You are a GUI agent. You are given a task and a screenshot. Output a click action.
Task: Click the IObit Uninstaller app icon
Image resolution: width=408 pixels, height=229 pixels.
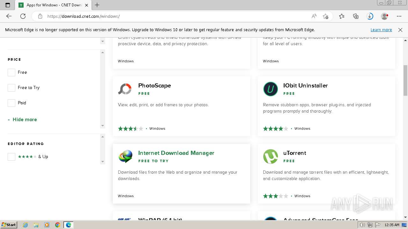pos(271,89)
